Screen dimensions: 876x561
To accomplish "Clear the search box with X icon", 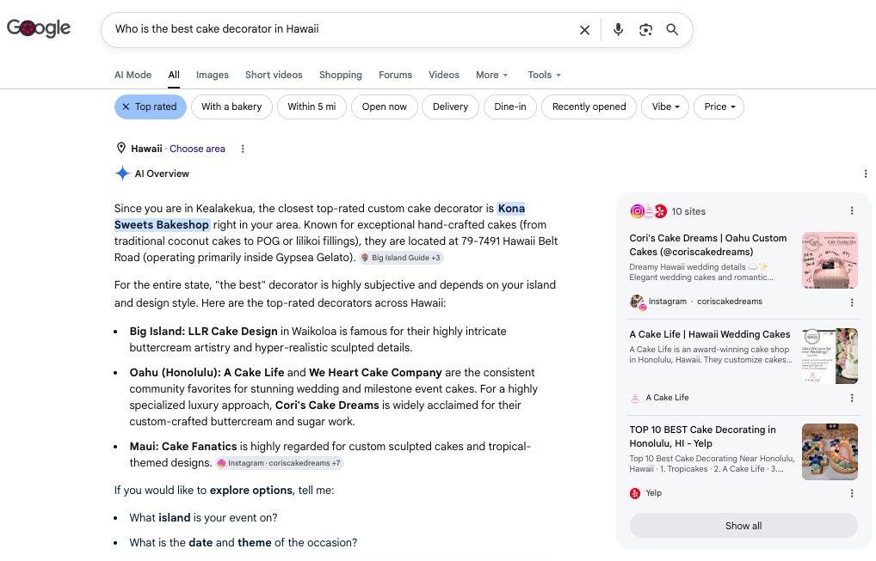I will (584, 29).
